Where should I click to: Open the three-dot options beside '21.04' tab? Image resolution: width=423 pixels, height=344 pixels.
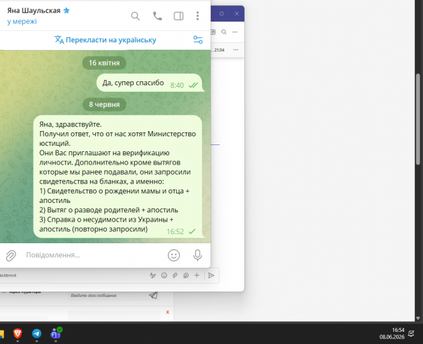pyautogui.click(x=236, y=50)
